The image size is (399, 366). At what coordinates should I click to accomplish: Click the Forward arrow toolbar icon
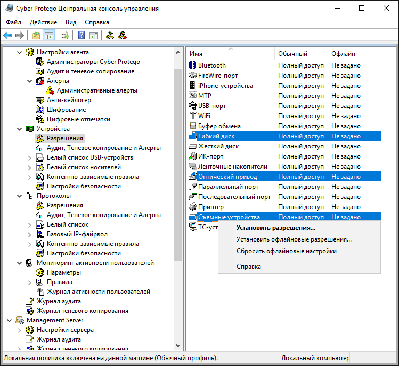click(x=20, y=35)
